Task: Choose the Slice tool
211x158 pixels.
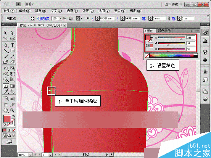Action: click(12, 105)
